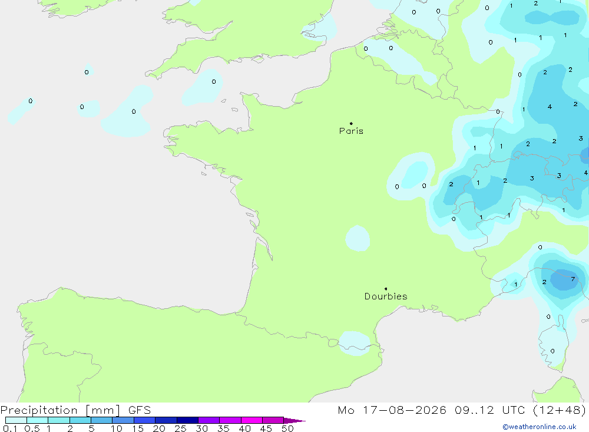Select the Paris location dot marker
589x432 pixels.
[351, 123]
